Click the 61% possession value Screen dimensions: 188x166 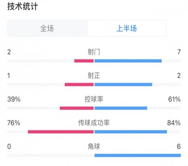point(174,99)
